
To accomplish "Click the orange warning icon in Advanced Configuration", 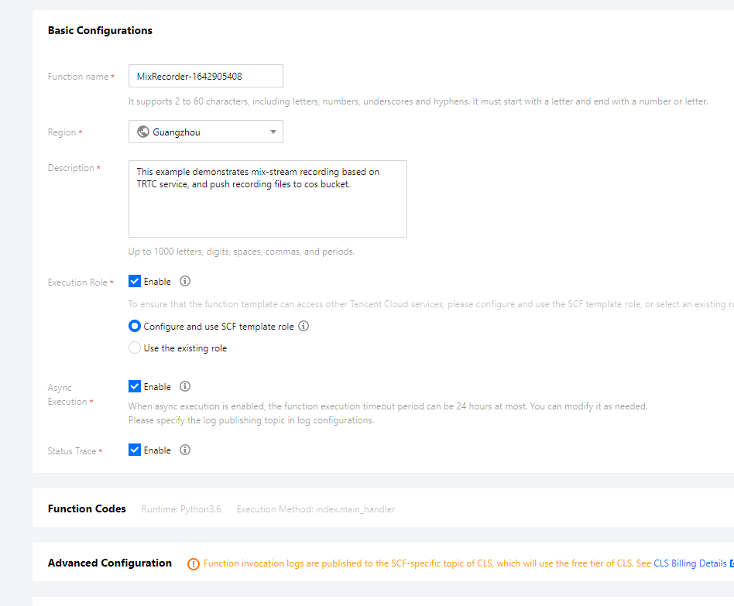I will [194, 564].
